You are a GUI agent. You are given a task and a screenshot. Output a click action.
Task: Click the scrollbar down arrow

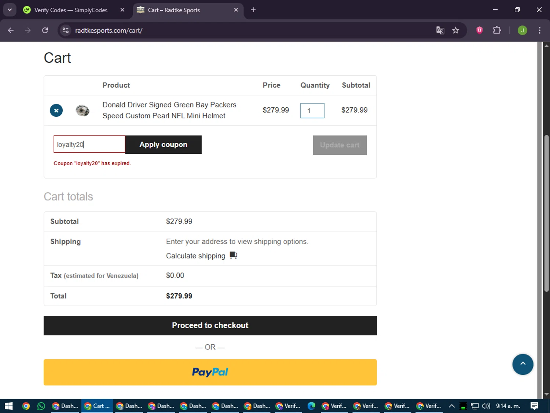[546, 394]
